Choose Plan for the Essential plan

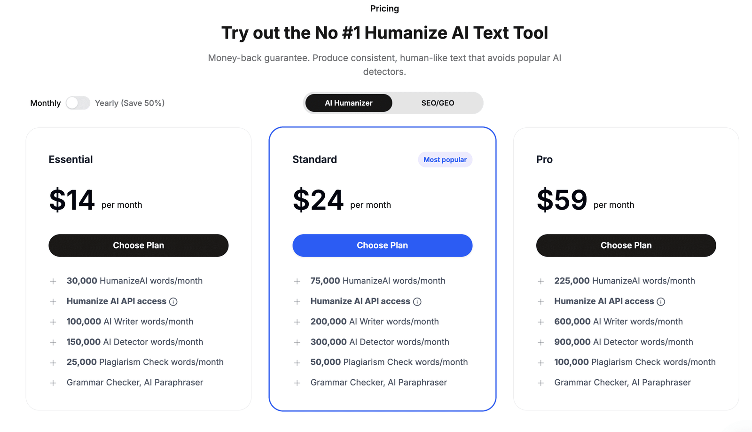(138, 245)
